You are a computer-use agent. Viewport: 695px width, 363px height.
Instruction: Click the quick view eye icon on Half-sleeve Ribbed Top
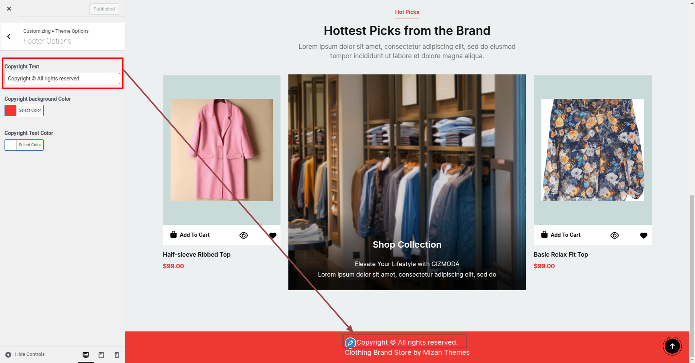(x=244, y=235)
